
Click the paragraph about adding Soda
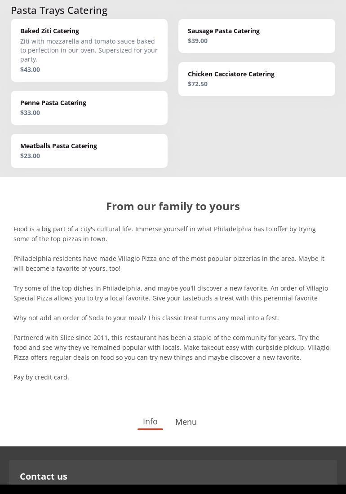146,318
